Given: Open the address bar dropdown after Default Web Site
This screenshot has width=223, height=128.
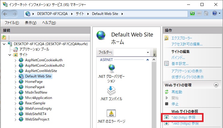Looking at the screenshot, I should pyautogui.click(x=122, y=14).
